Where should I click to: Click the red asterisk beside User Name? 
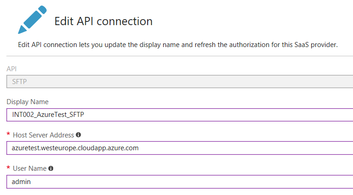coord(8,168)
